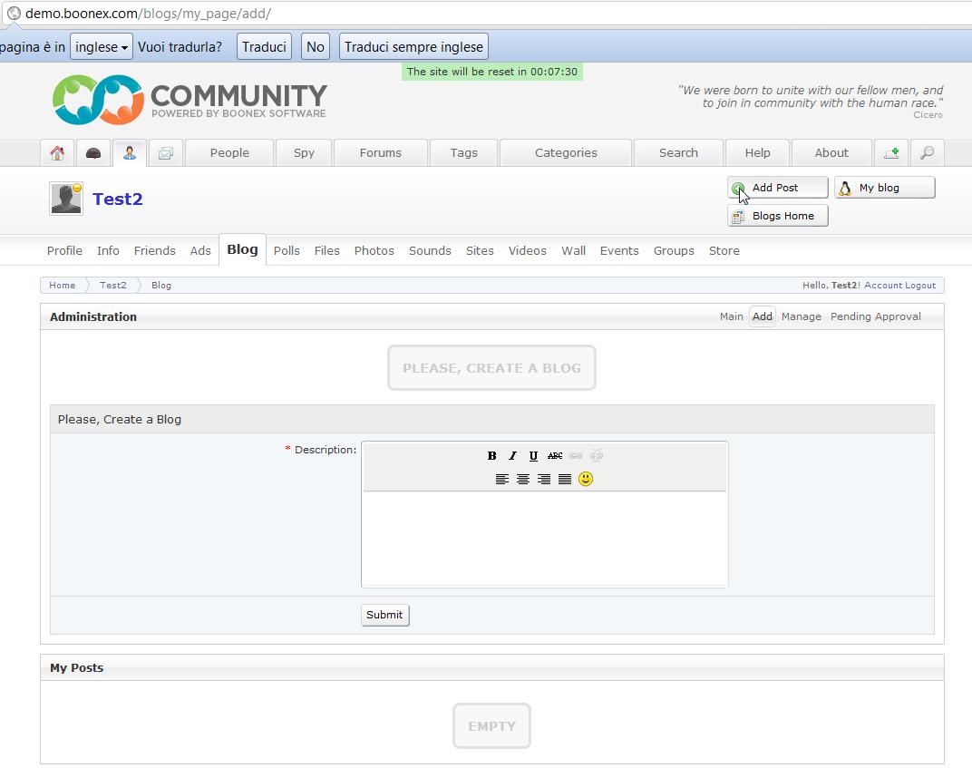Click inside the Description text area

pos(544,538)
